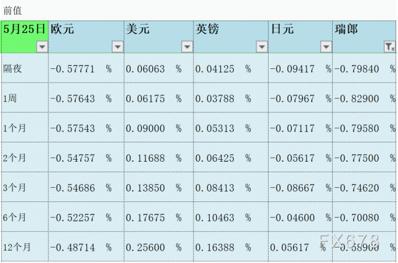Click the cell with value 0.10463

(231, 217)
